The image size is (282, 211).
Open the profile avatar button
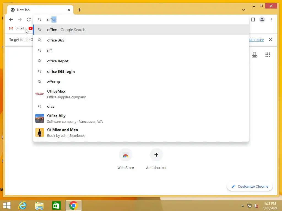click(262, 20)
